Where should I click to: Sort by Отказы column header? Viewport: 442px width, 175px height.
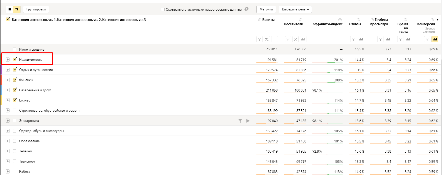pos(355,24)
